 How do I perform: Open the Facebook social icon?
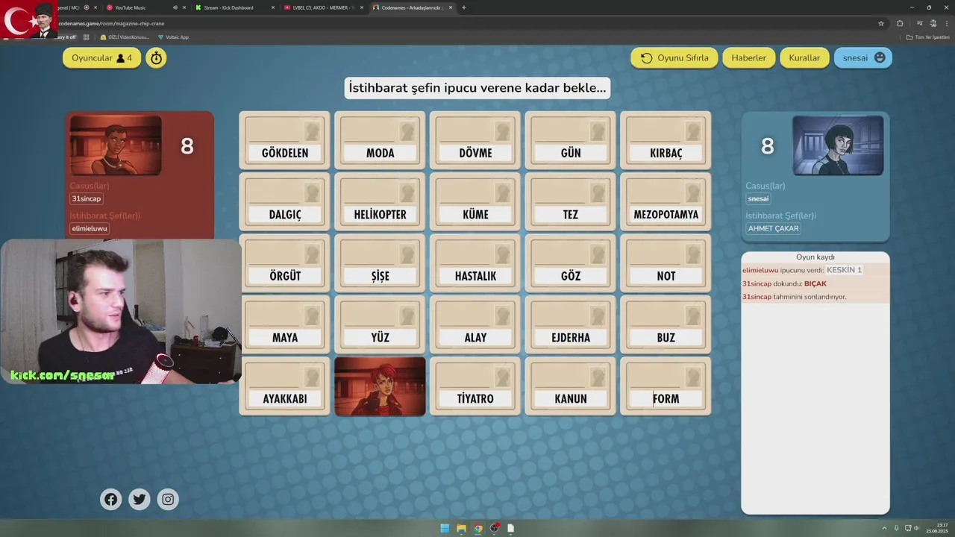tap(111, 500)
